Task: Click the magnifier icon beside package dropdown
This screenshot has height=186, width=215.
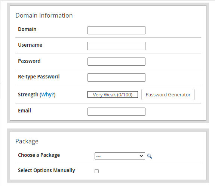Action: point(150,156)
